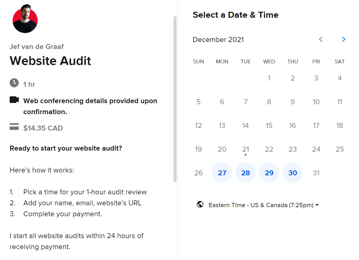Expand the Eastern Time zone dropdown arrow
359x260 pixels.
click(x=317, y=205)
